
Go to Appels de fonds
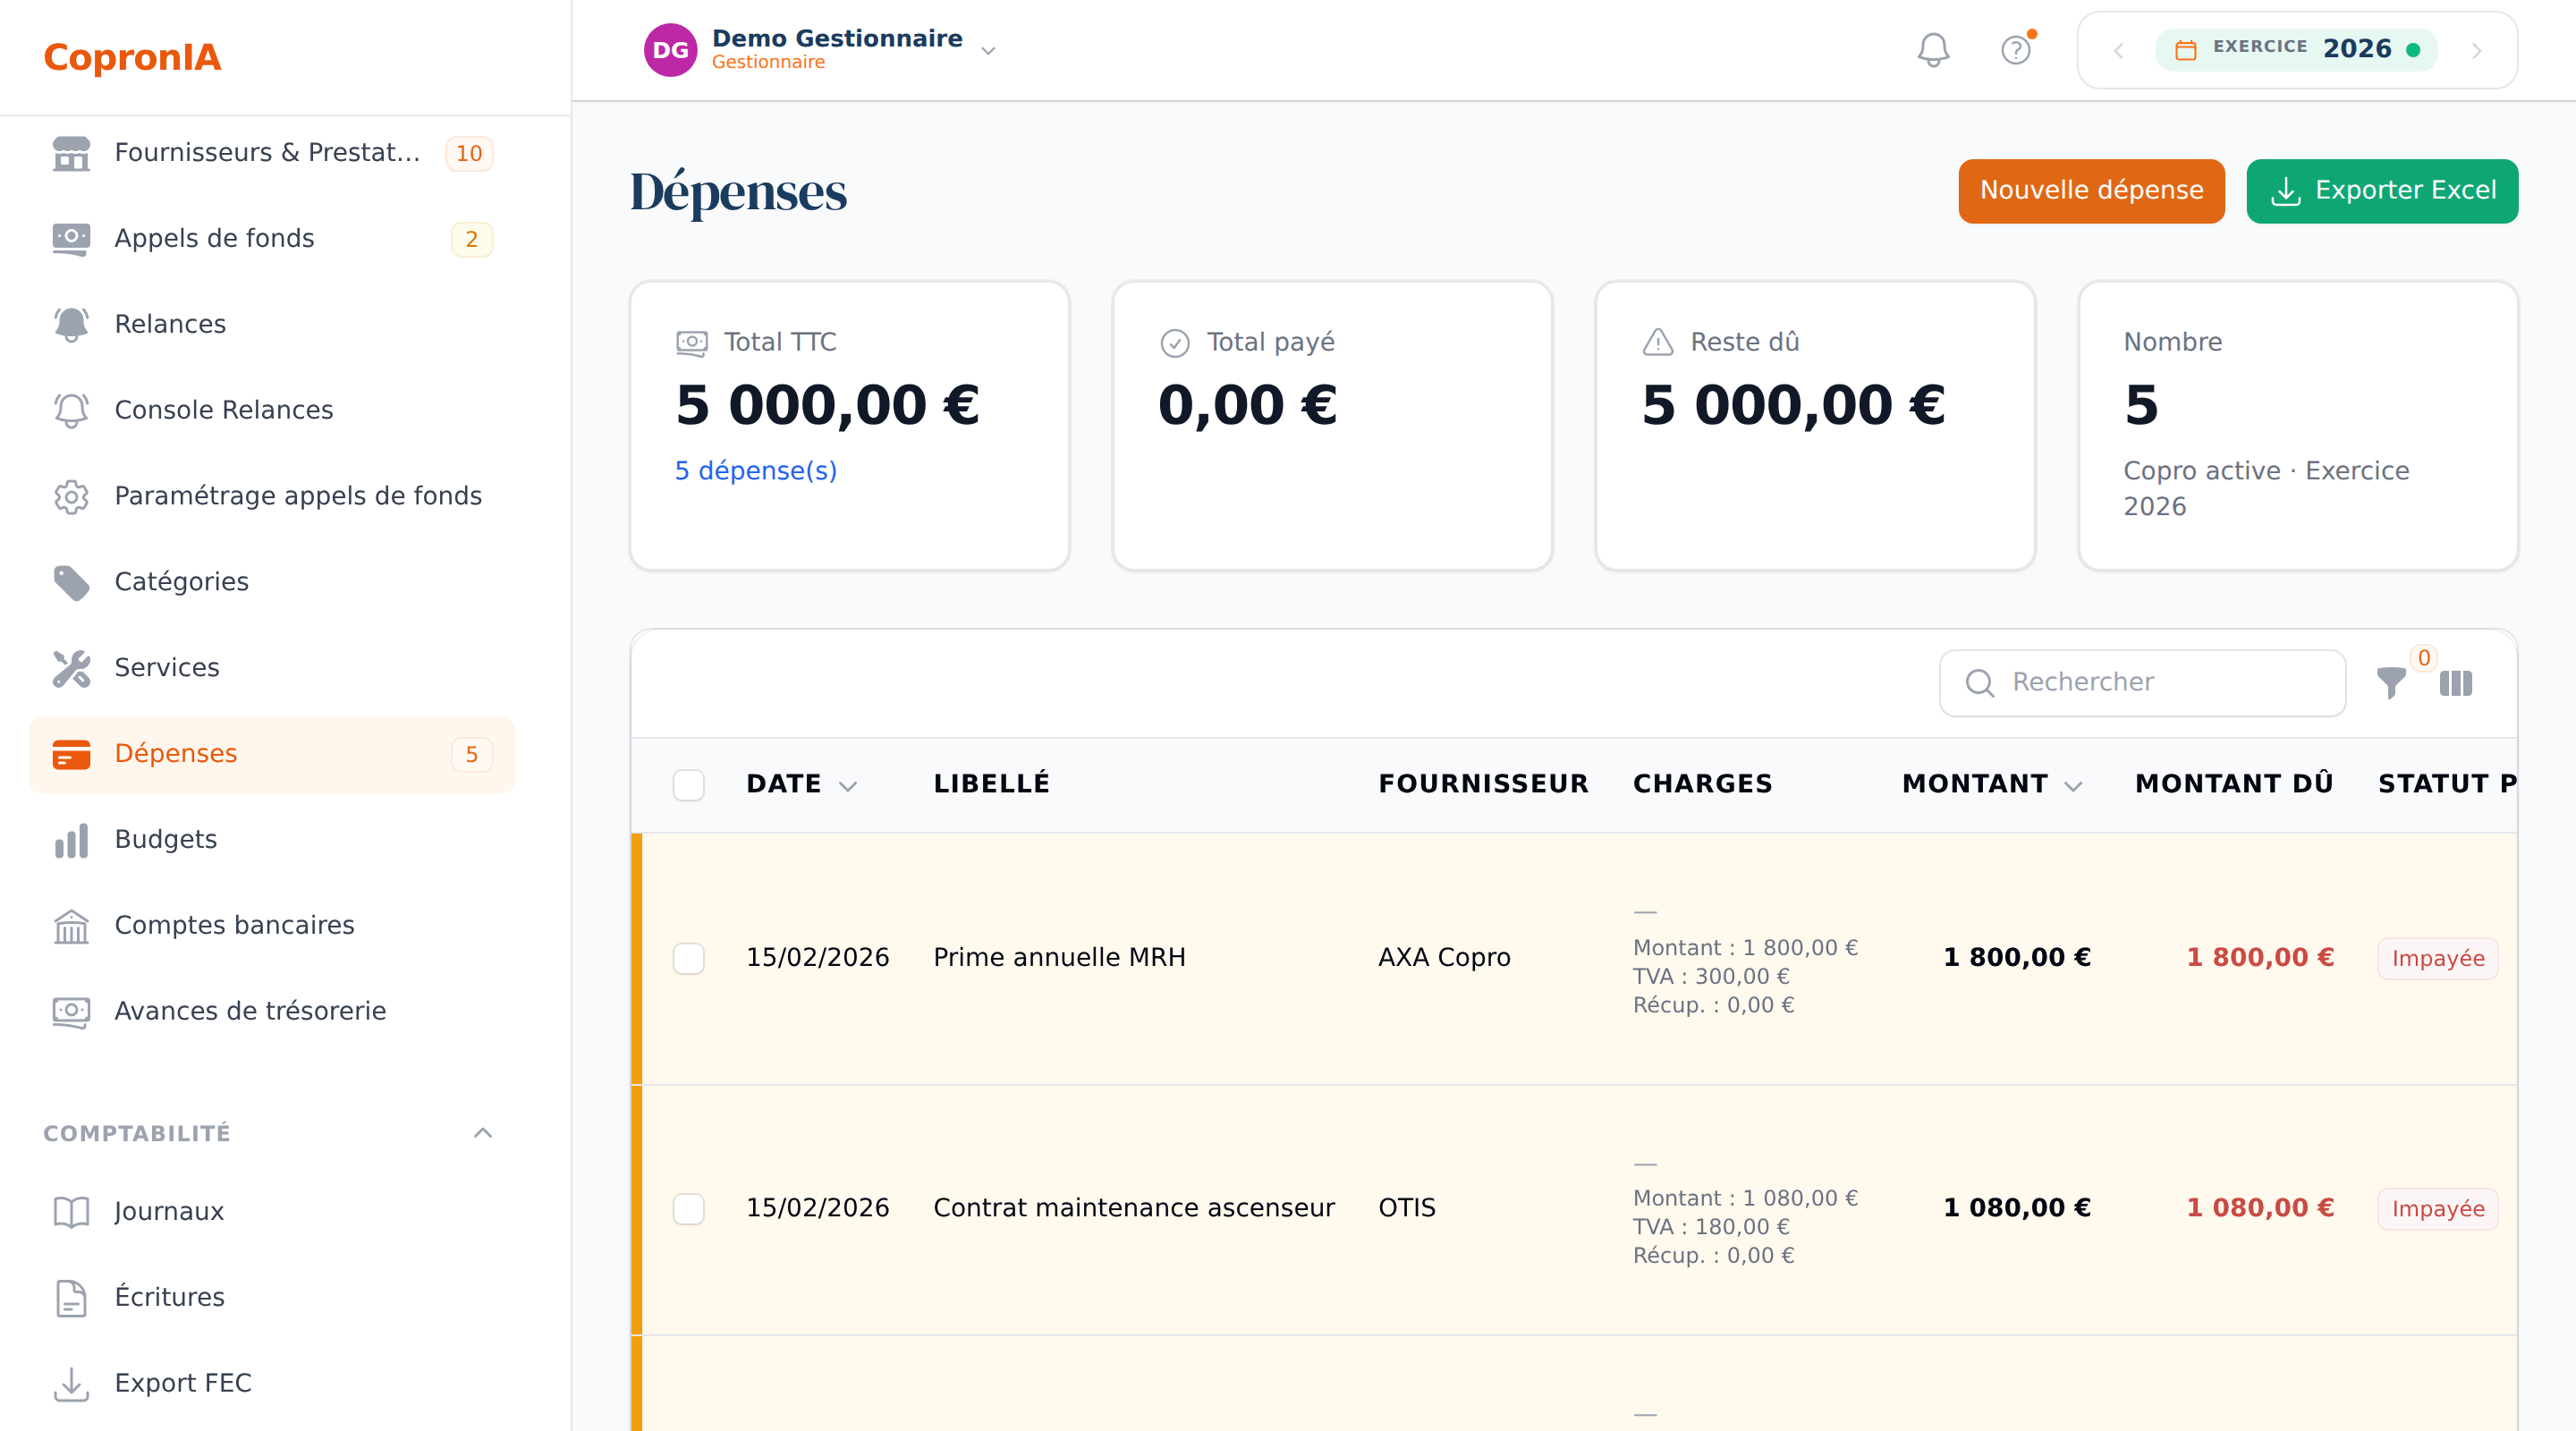click(x=272, y=239)
